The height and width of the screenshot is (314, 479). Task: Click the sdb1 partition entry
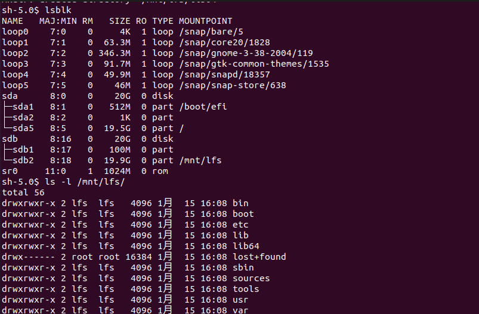point(23,150)
